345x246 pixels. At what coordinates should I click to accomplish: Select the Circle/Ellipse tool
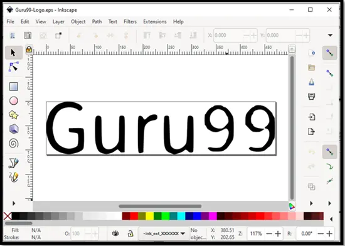[x=14, y=101]
